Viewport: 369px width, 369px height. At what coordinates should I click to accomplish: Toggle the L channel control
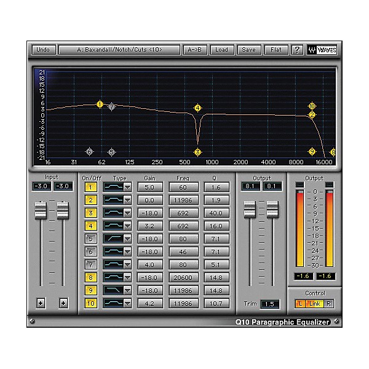300,304
